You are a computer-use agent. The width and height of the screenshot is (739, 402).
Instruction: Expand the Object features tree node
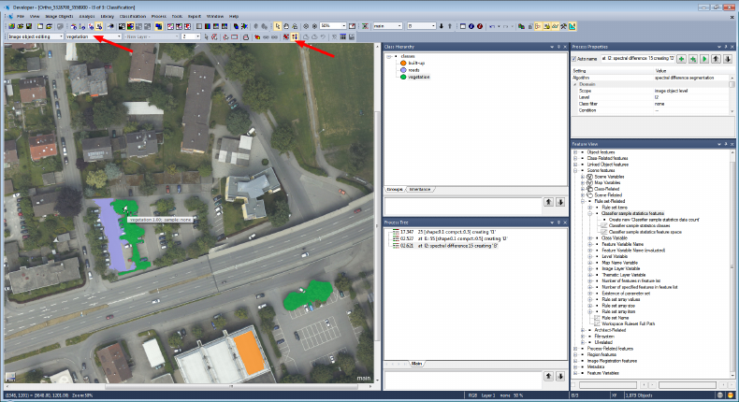pos(575,151)
